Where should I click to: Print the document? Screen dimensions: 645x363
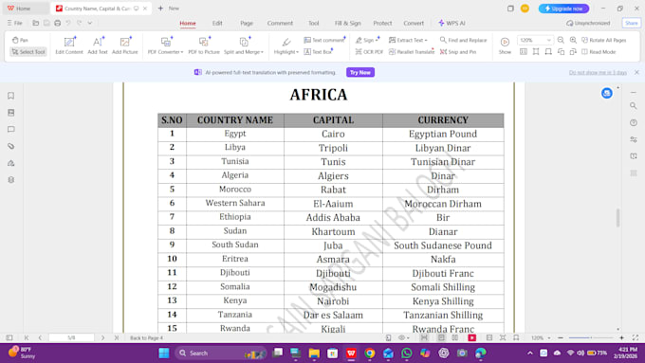tap(58, 23)
